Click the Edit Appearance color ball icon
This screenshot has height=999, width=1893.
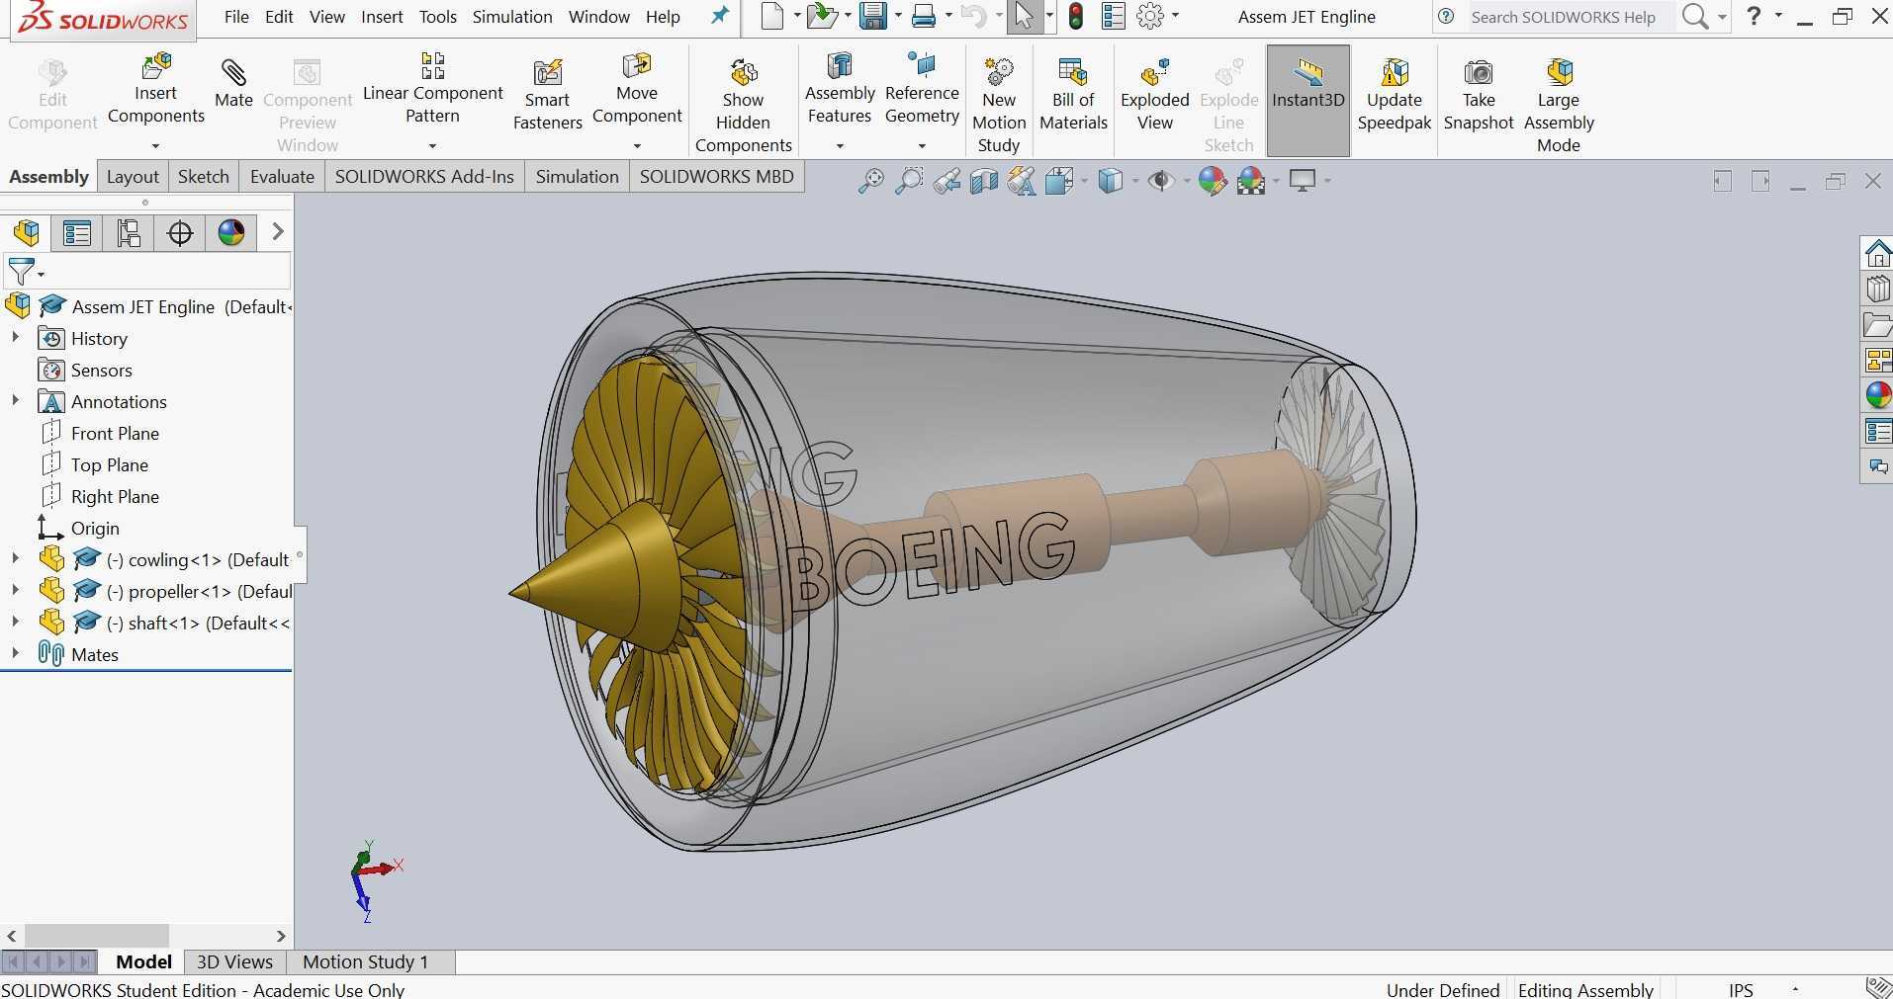tap(1212, 181)
